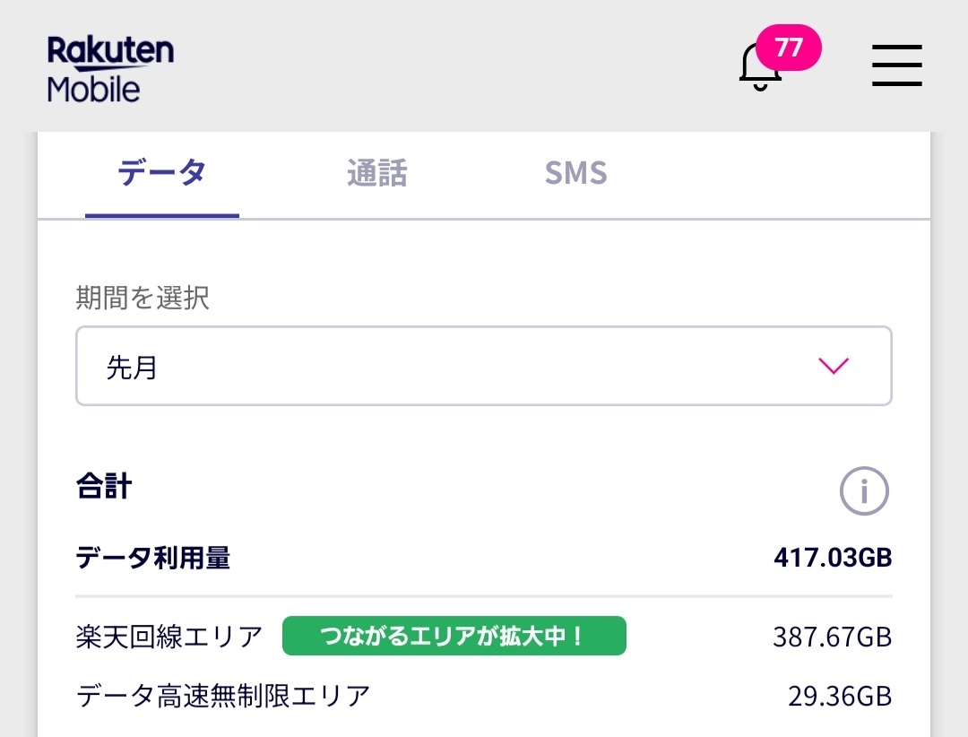Screen dimensions: 968x737
Task: Open the hamburger menu
Action: 897,65
